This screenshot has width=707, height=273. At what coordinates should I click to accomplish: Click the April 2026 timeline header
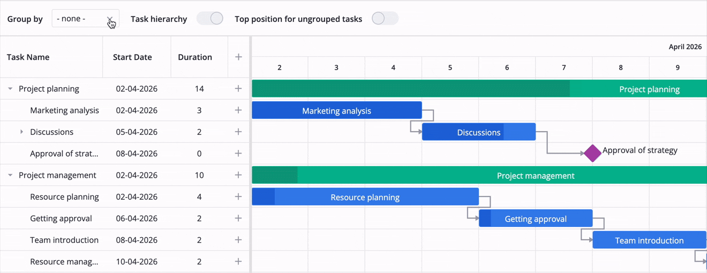(x=685, y=47)
